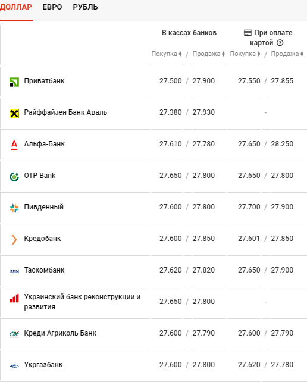Screen dimensions: 307x382
Task: Select the ДОЛЛАР currency tab
Action: [x=16, y=7]
